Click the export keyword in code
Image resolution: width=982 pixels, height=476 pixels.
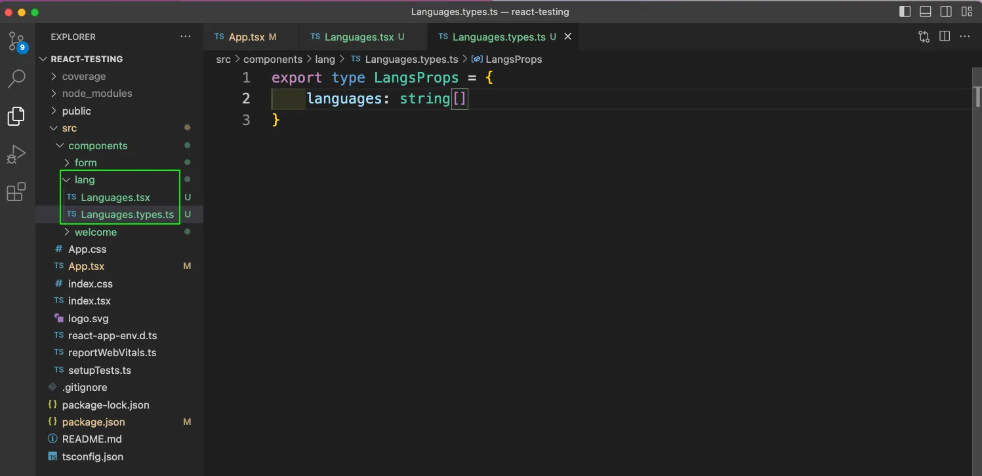(x=297, y=78)
